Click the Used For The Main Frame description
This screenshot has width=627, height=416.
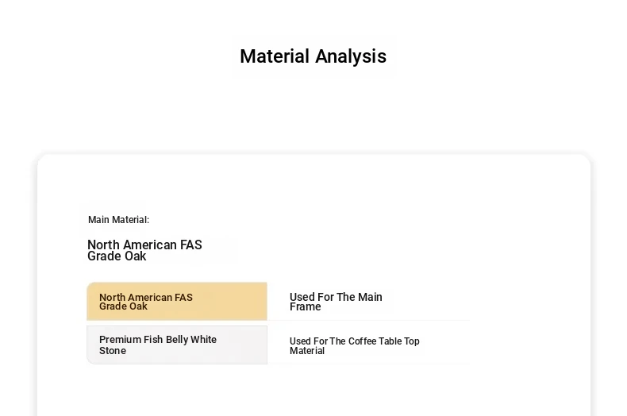point(336,302)
